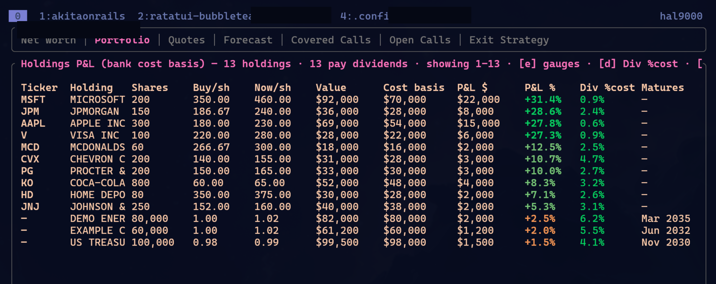
Task: Switch to the Quotes tab
Action: tap(186, 40)
